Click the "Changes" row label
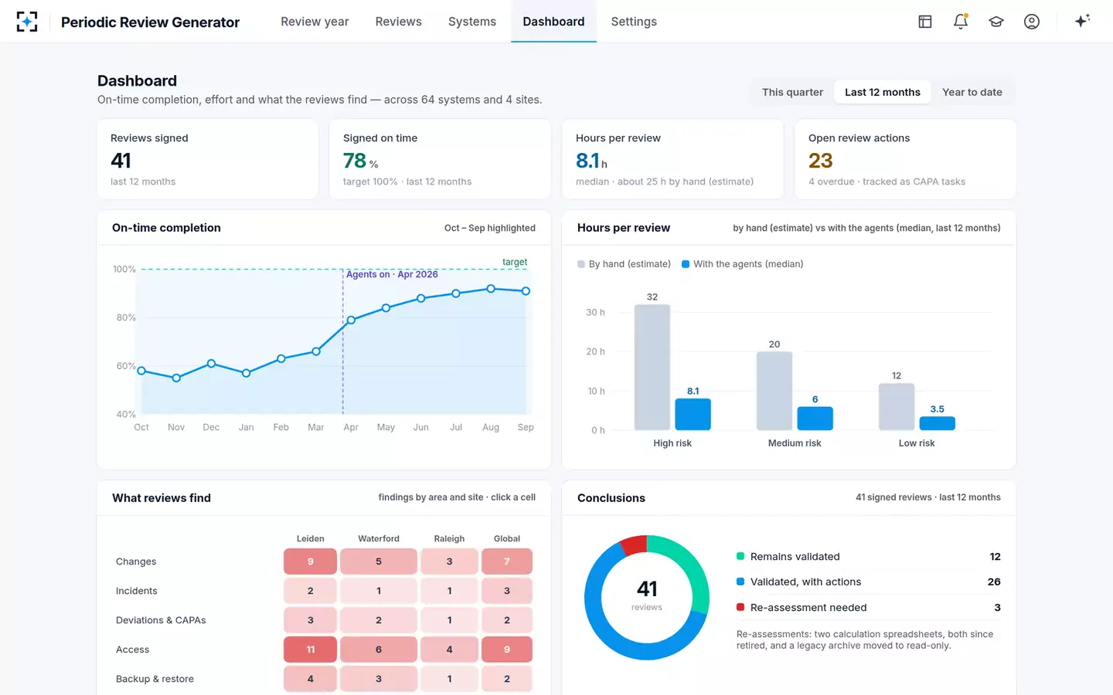The image size is (1113, 695). tap(136, 561)
